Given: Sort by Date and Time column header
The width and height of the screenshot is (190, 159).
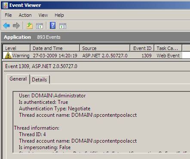Looking at the screenshot, I should [x=55, y=48].
